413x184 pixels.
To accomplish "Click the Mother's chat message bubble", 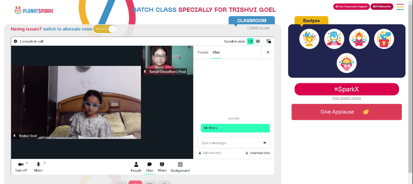I will [235, 128].
